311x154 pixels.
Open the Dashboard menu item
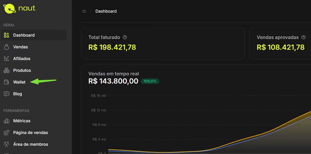(34, 35)
